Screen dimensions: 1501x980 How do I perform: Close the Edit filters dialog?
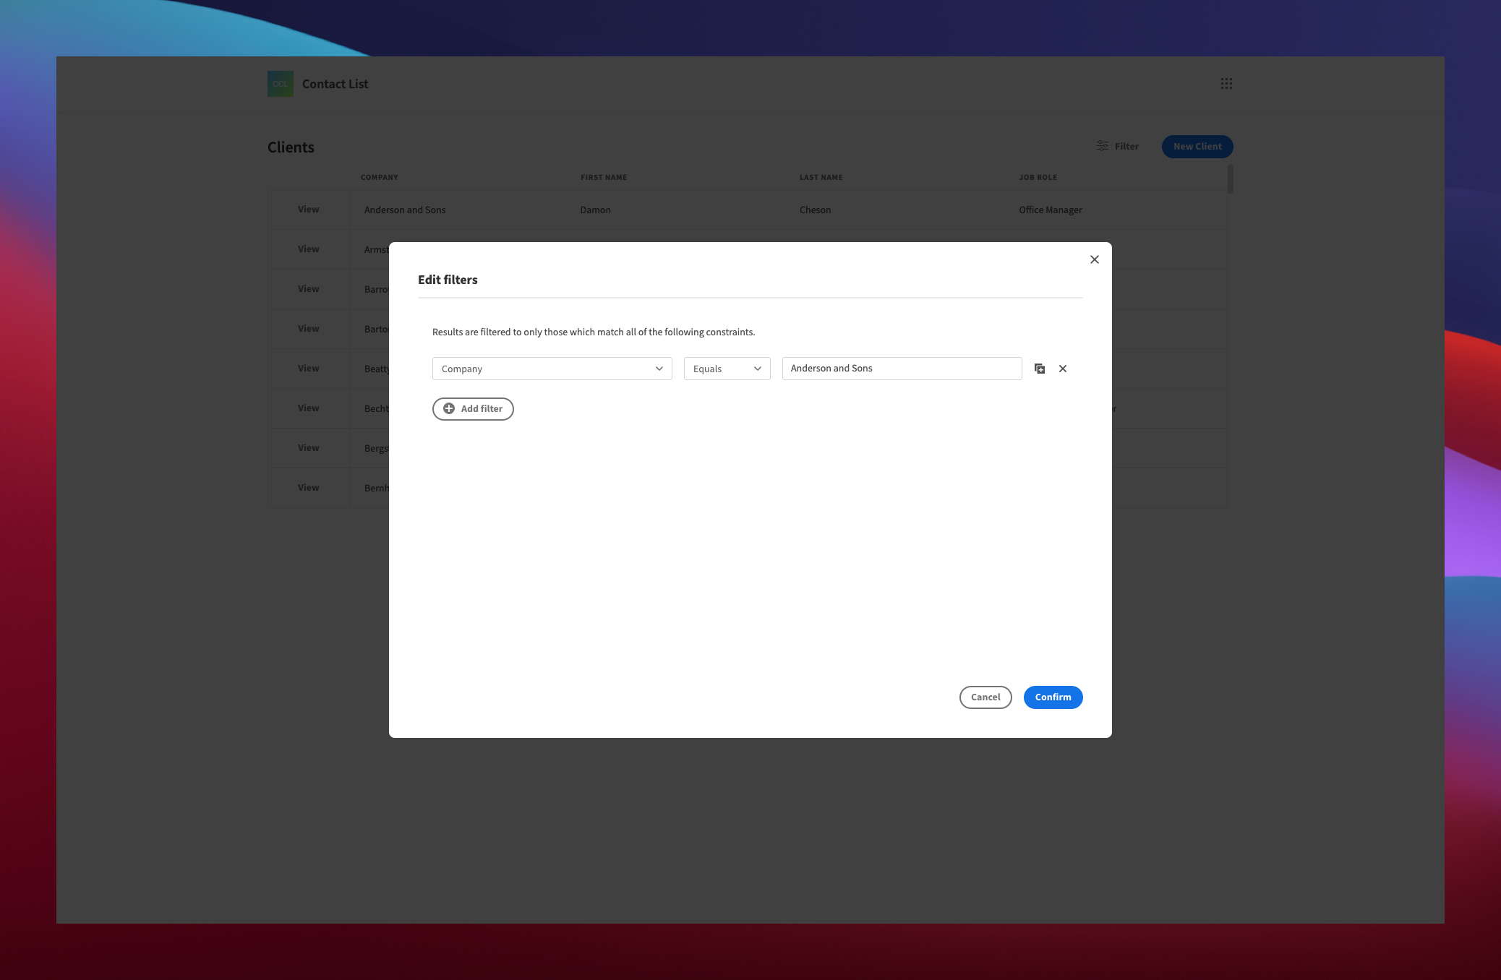click(x=1094, y=259)
